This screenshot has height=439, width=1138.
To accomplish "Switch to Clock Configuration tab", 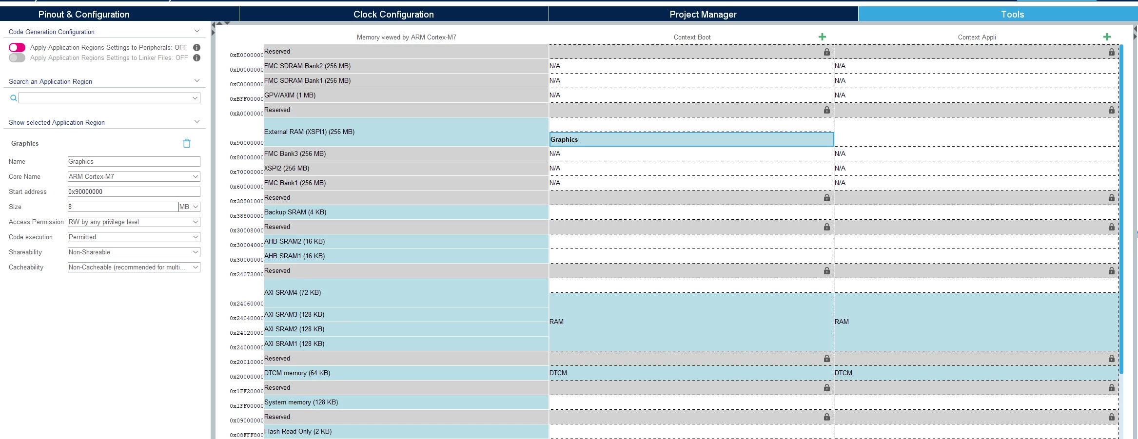I will pos(394,14).
